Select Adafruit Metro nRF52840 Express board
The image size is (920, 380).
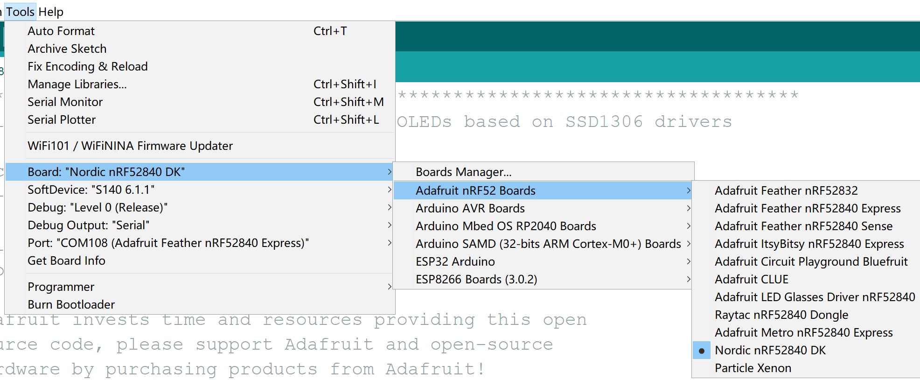point(806,332)
